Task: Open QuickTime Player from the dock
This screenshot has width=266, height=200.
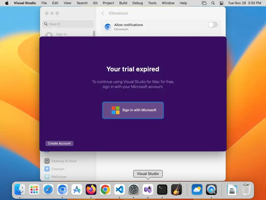Action: coord(211,190)
